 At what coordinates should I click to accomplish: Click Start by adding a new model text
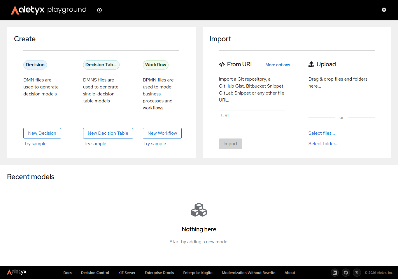coord(199,242)
